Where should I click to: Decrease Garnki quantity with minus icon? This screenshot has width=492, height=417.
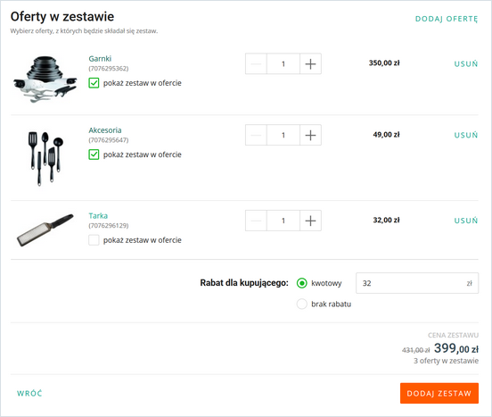(256, 63)
